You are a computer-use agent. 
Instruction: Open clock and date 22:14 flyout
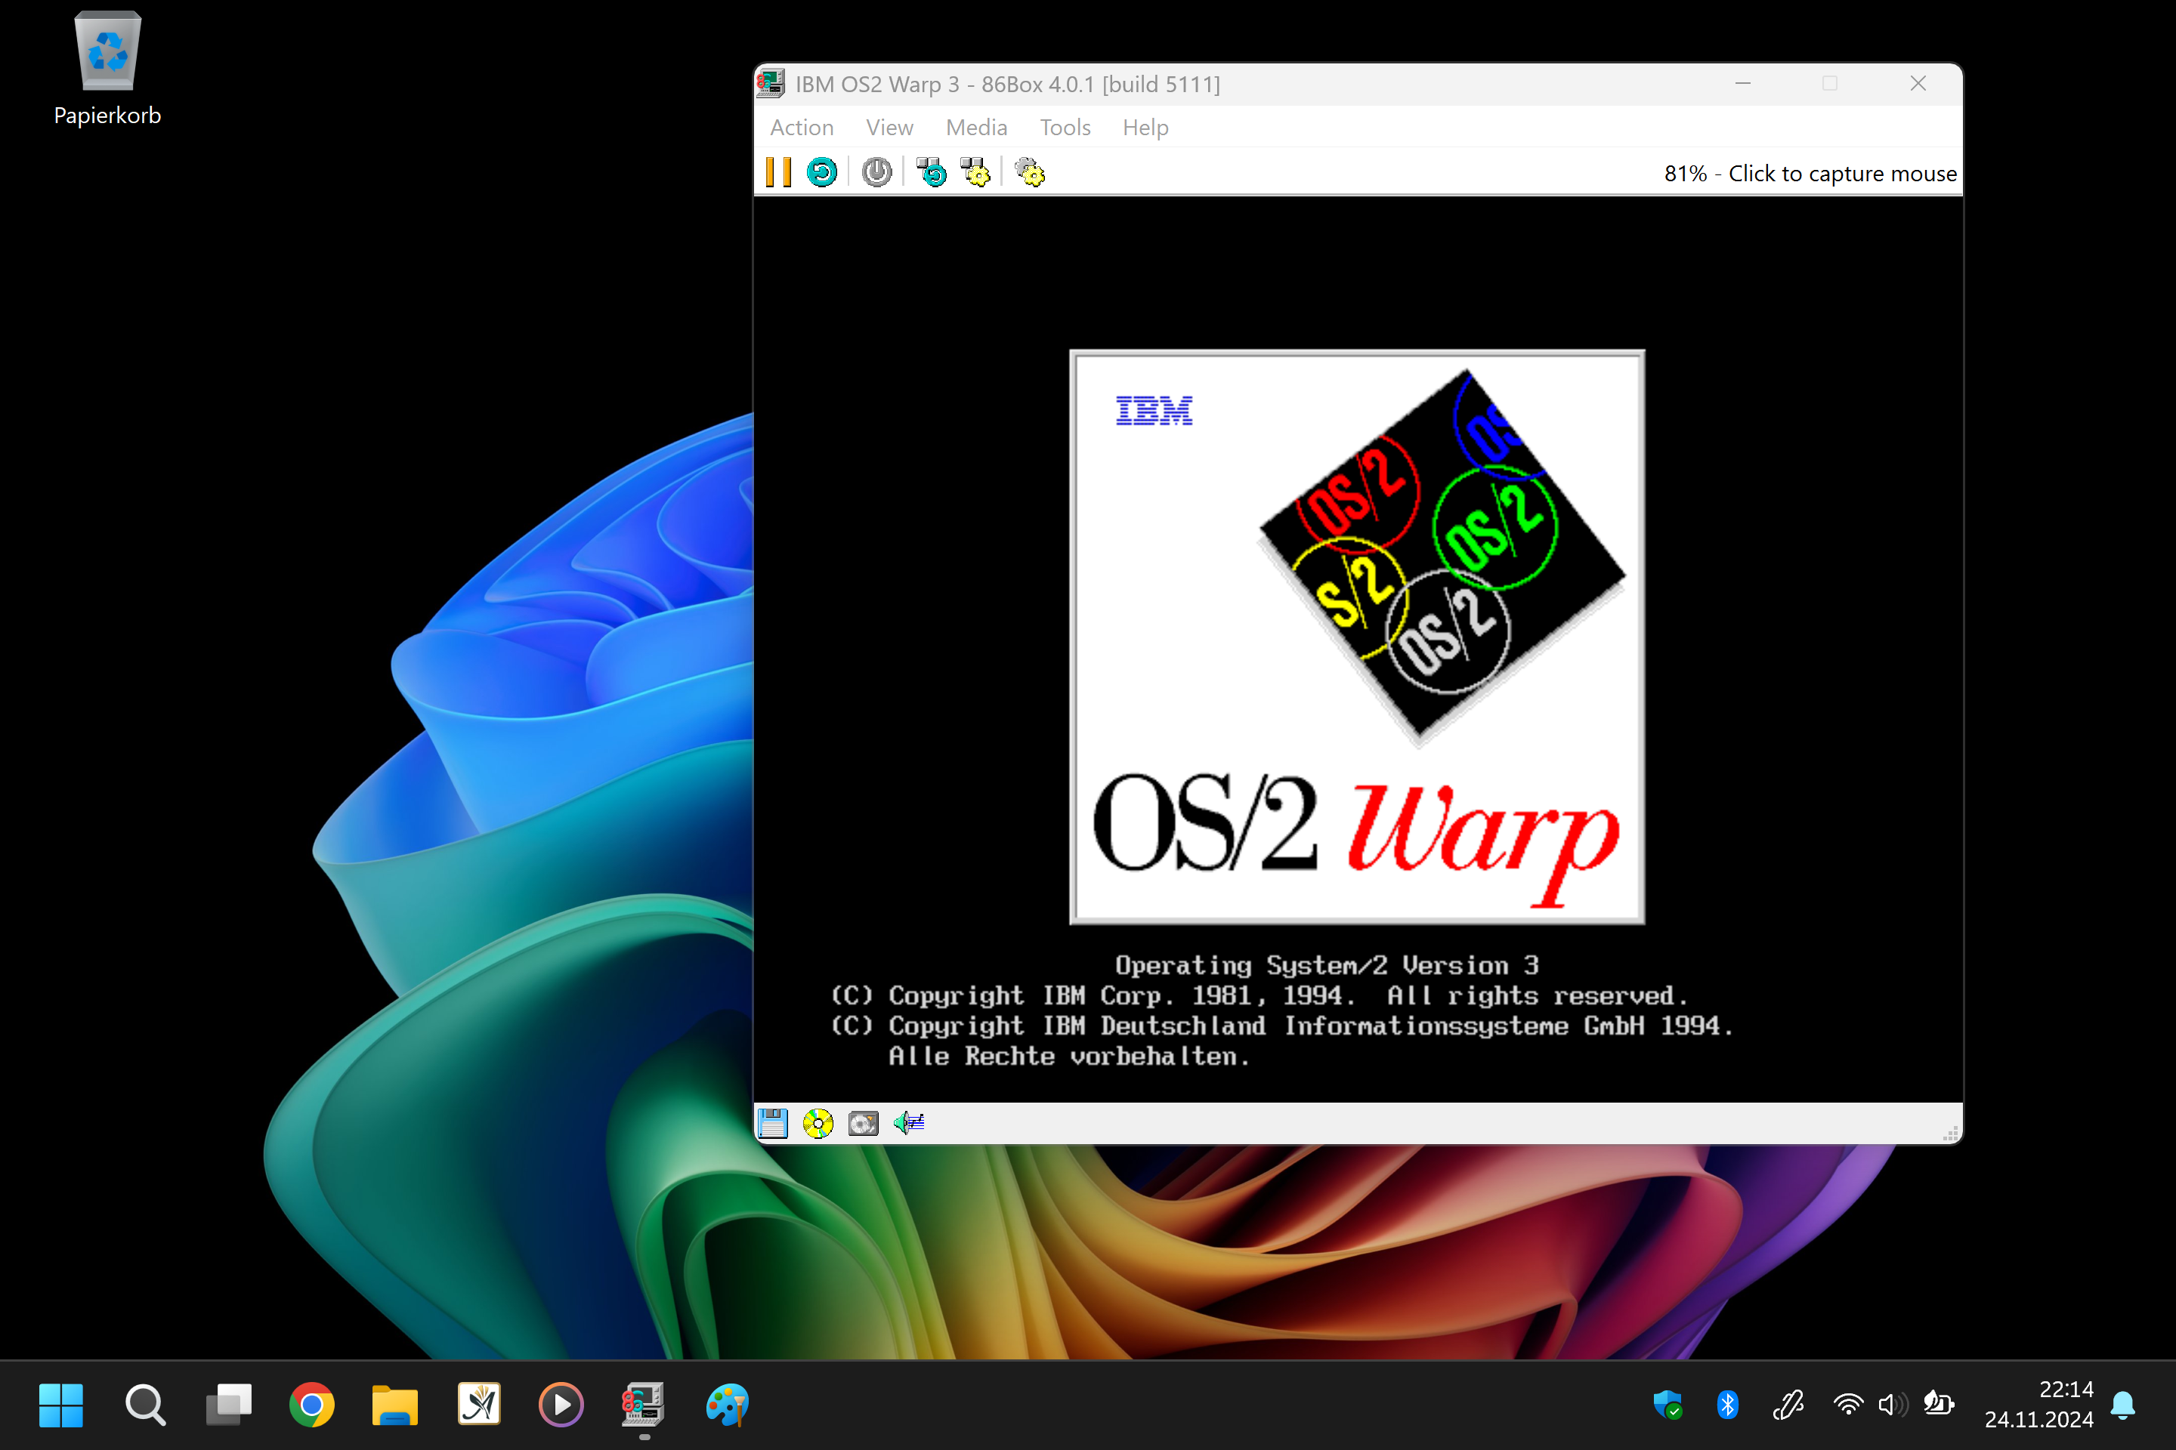[2038, 1405]
